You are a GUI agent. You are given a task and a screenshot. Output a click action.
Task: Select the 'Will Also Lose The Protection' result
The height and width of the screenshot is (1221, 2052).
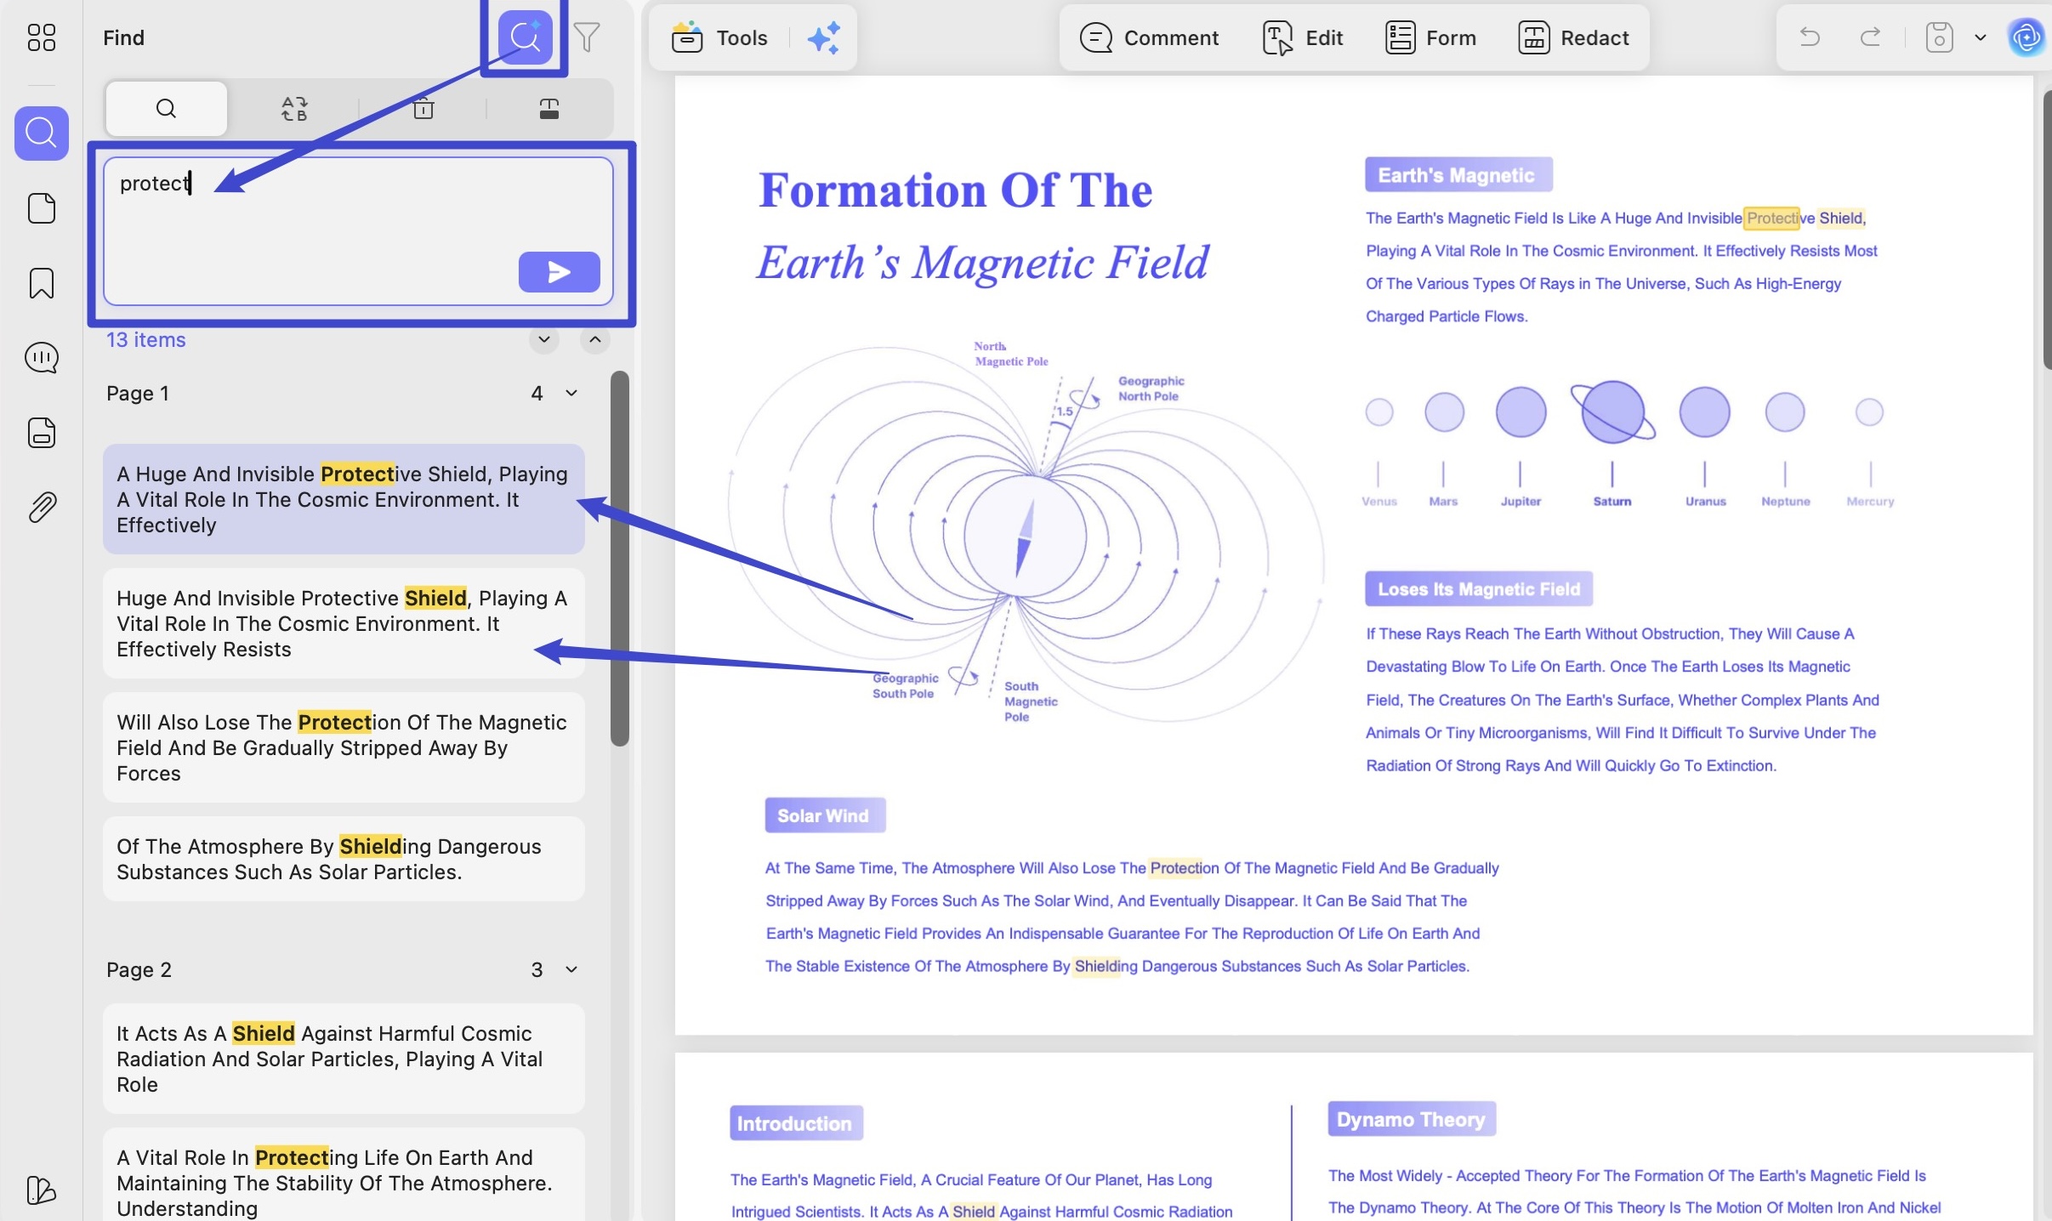[x=344, y=747]
